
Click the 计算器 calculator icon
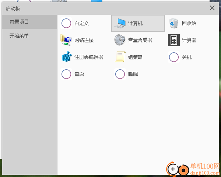click(x=174, y=40)
